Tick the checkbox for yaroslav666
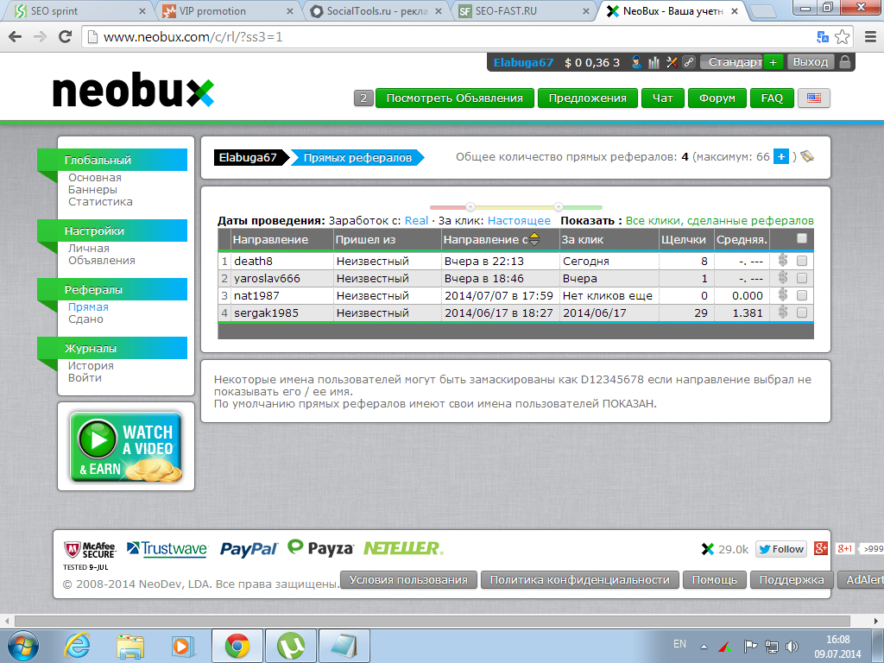The height and width of the screenshot is (663, 884). (802, 278)
